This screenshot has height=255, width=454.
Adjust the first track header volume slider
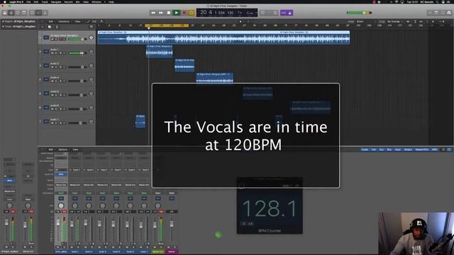77,39
